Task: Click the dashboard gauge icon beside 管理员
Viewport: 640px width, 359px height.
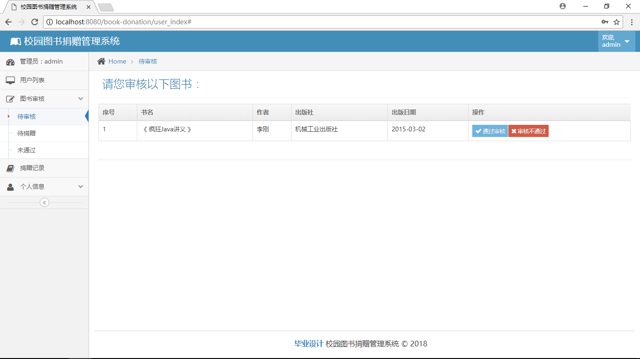Action: pos(10,62)
